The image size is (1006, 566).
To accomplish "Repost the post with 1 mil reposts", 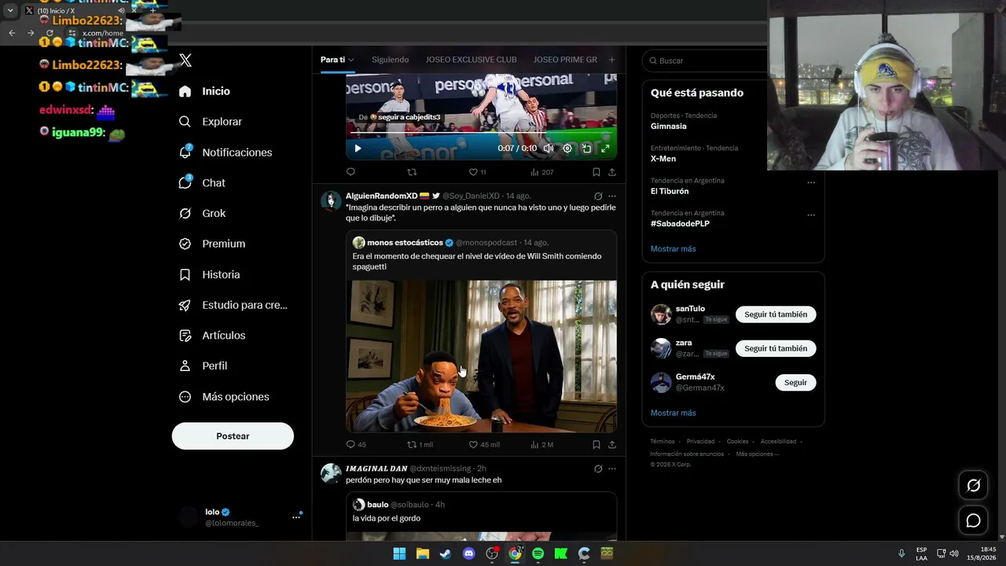I will click(420, 444).
